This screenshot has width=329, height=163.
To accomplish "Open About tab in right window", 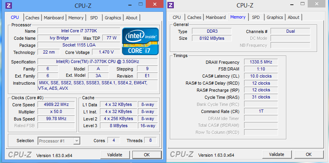I will (x=293, y=17).
